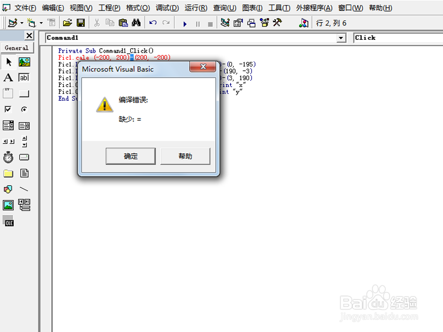Open the Object Browser icon
This screenshot has height=332, width=443.
[x=265, y=23]
